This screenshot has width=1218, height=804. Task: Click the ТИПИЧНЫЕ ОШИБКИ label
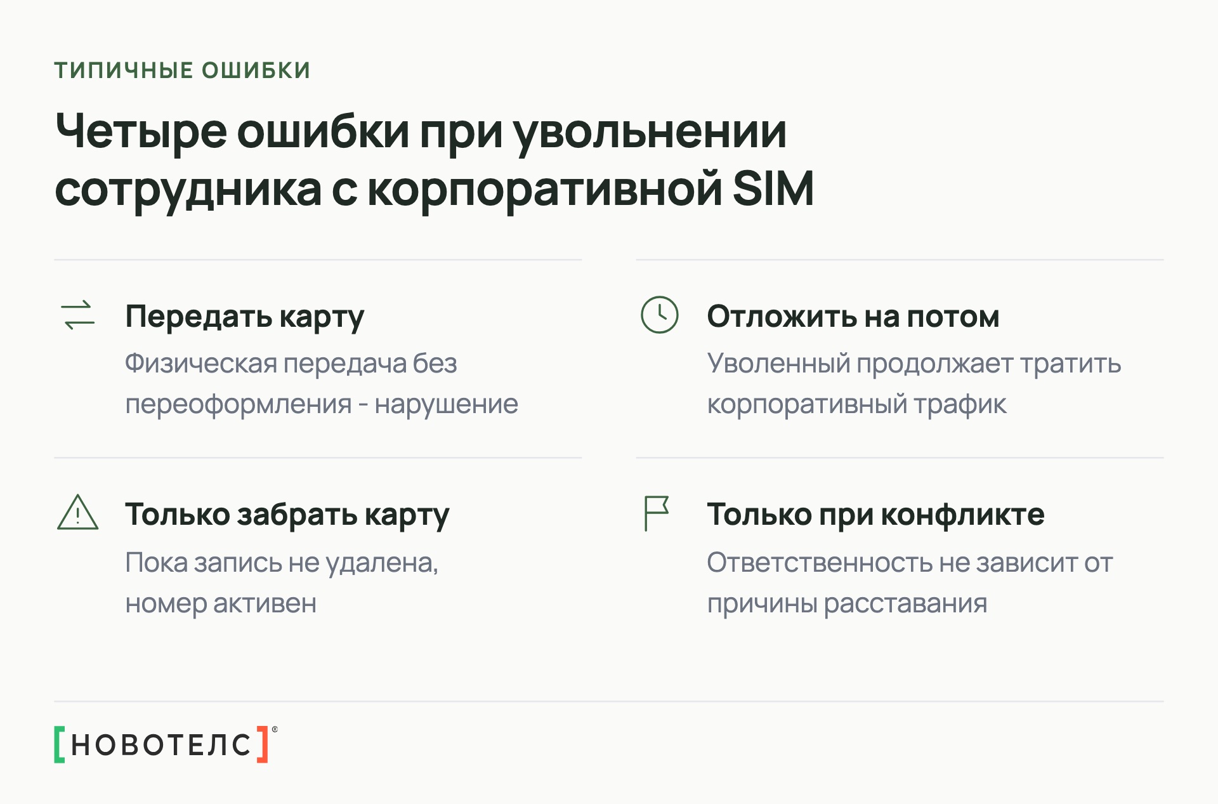[x=183, y=70]
